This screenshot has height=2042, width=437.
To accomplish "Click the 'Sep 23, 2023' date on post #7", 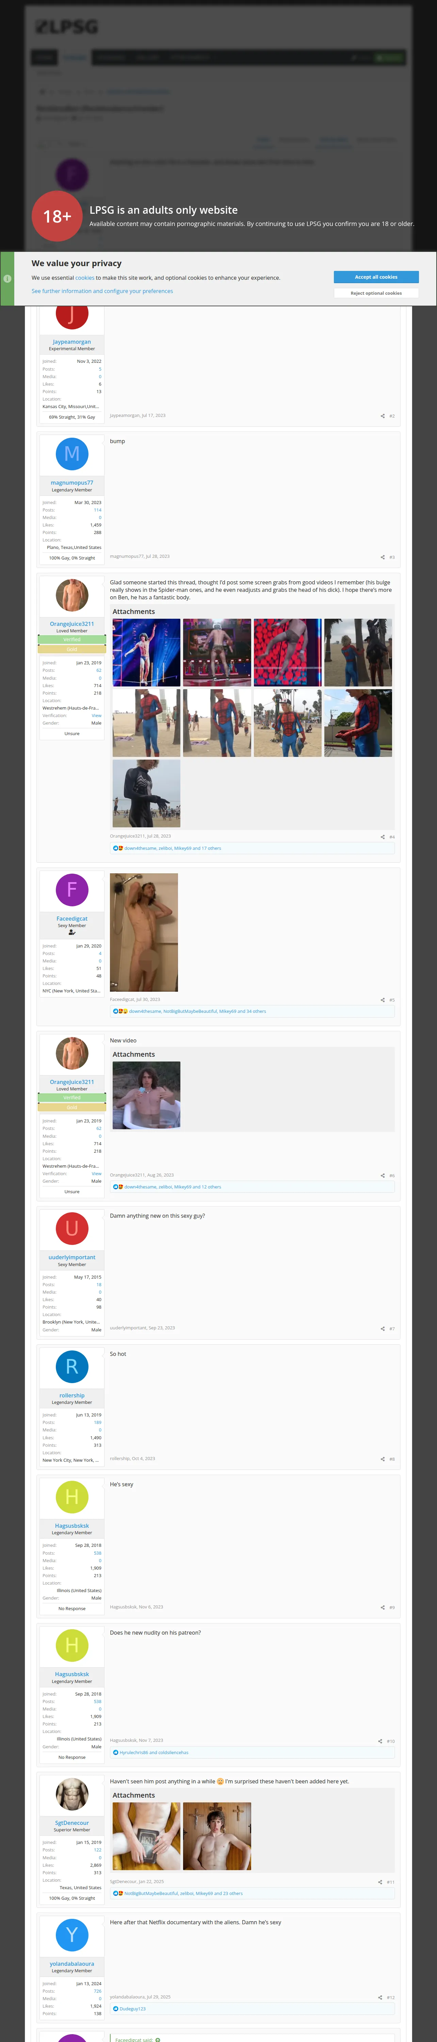I will point(162,1328).
